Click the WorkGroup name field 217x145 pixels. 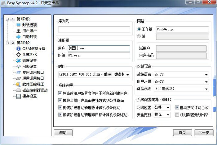pos(182,30)
